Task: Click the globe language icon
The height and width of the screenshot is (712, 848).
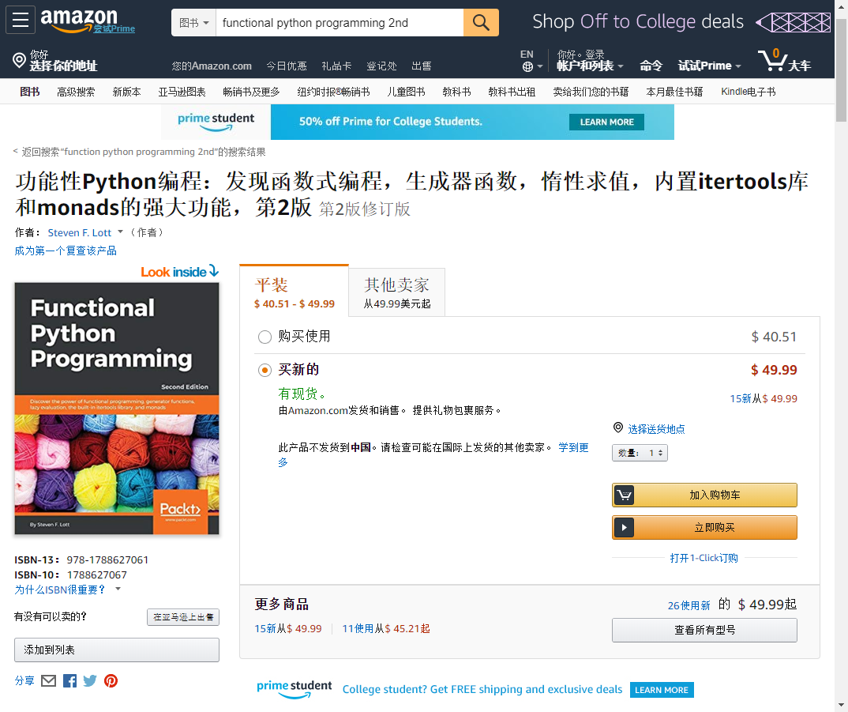Action: 528,66
